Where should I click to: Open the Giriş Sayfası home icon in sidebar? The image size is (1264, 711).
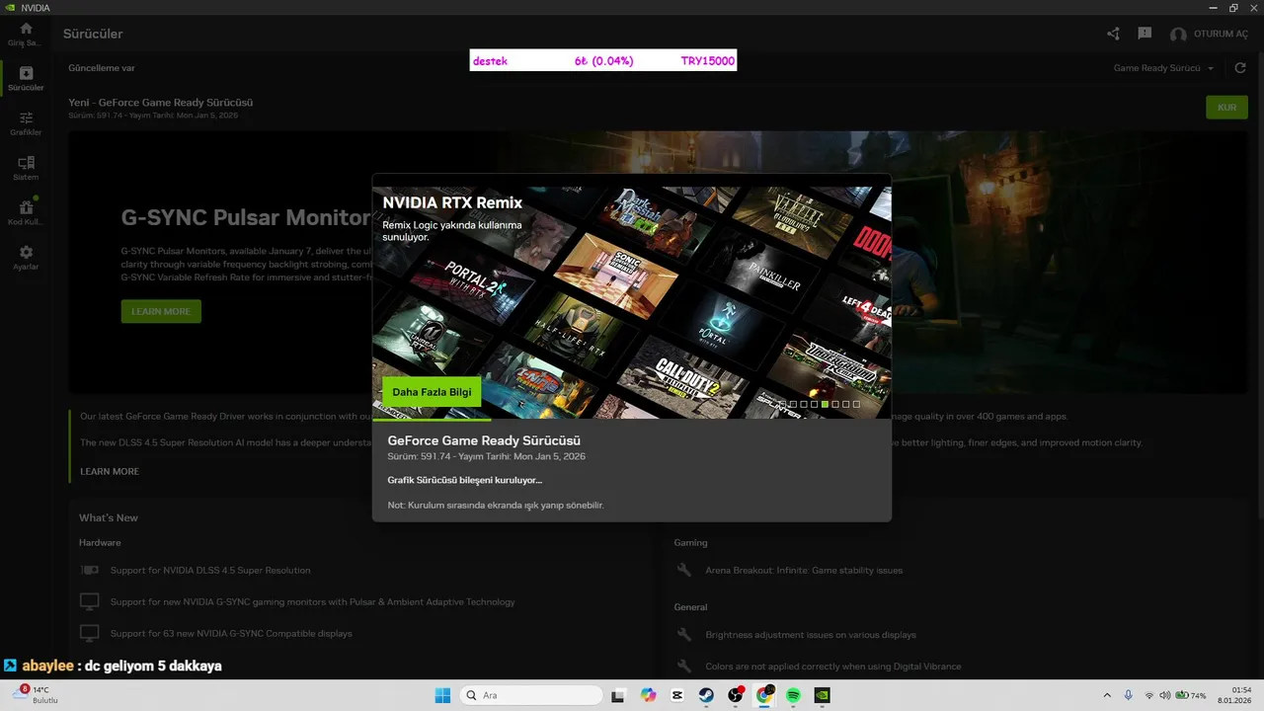[26, 34]
